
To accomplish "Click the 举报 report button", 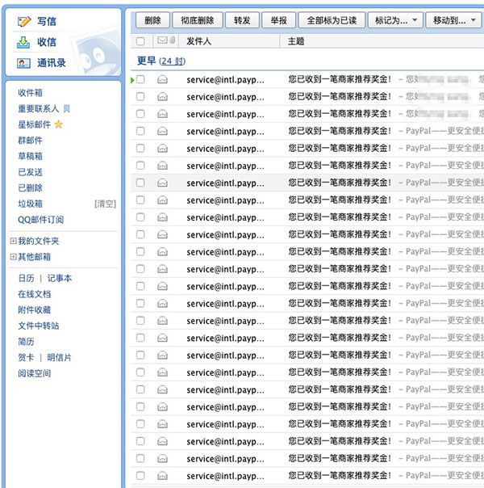I will [278, 20].
